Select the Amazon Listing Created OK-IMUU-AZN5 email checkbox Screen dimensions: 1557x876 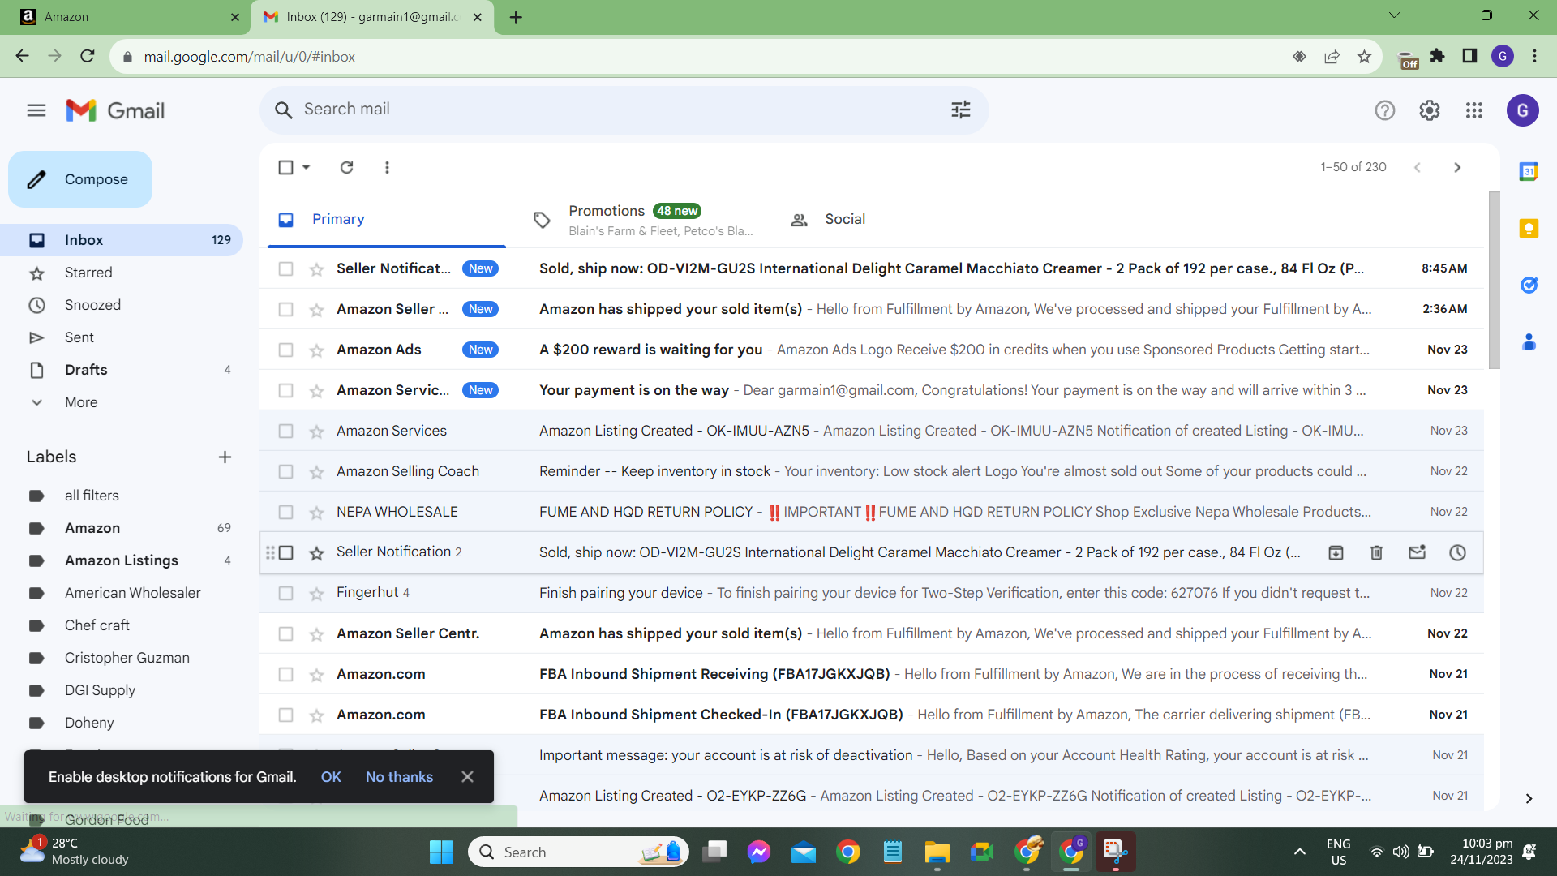[x=285, y=431]
